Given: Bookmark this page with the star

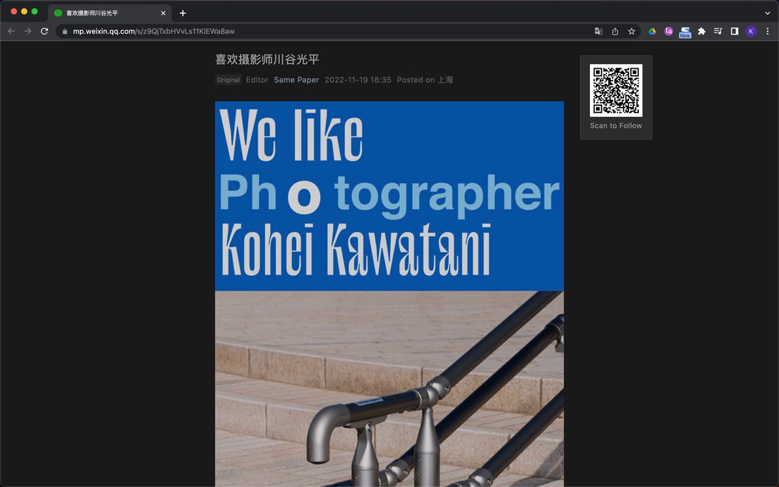Looking at the screenshot, I should pyautogui.click(x=632, y=31).
